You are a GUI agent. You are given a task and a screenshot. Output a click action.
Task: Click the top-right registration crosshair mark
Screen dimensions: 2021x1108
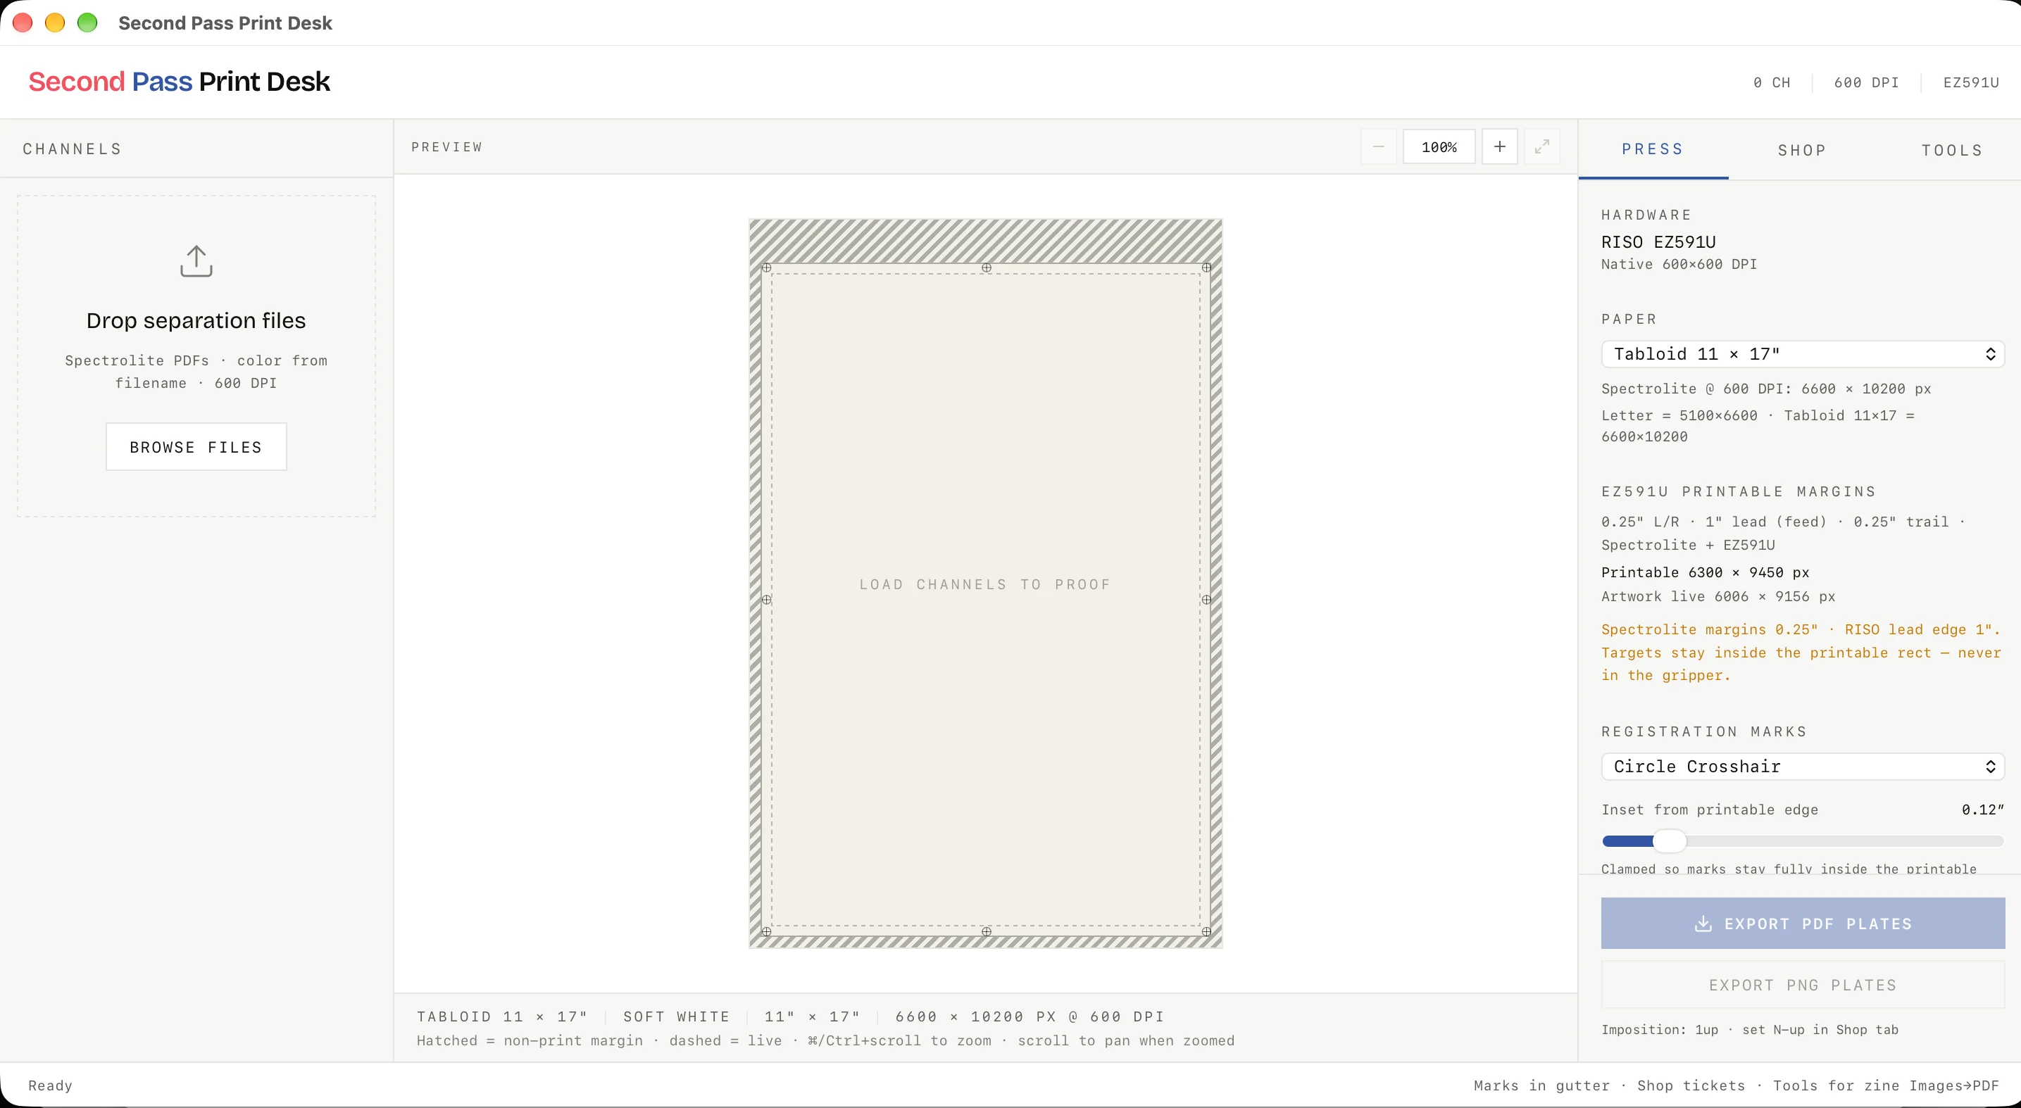(x=1207, y=267)
